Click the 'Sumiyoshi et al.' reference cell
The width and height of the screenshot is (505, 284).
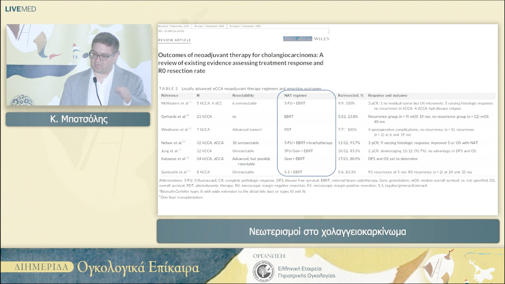point(175,172)
